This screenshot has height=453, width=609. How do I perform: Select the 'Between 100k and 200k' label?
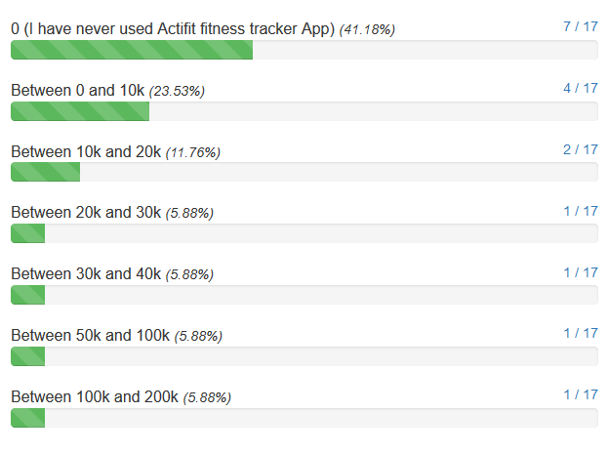point(95,396)
